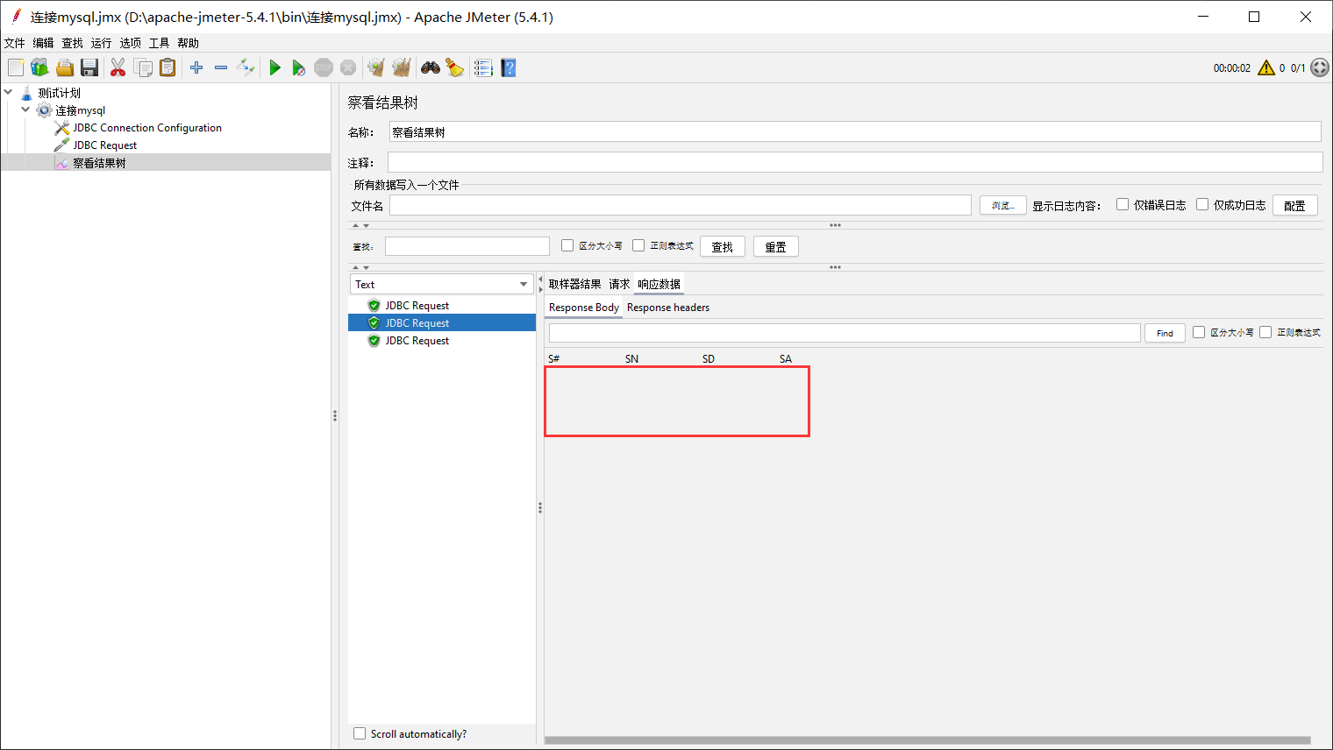Click the yellow warning triangle log icon

pos(1265,67)
